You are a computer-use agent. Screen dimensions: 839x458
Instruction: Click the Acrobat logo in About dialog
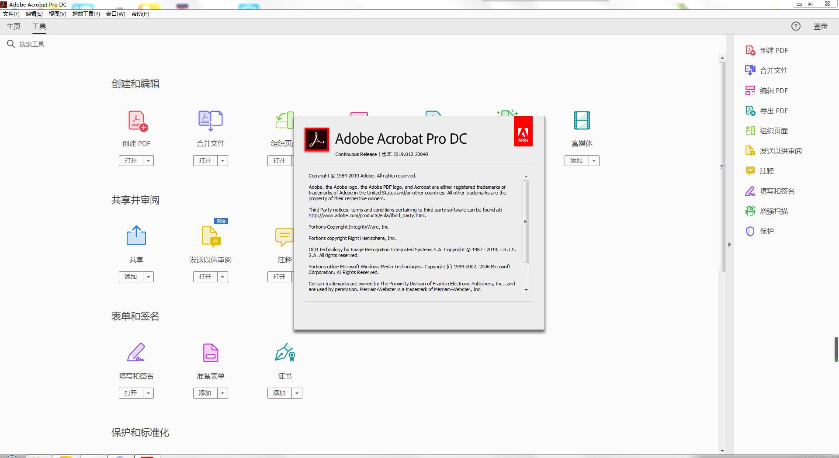coord(317,139)
